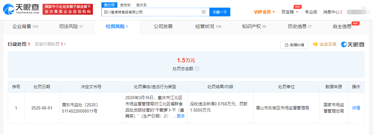Screen dimensions: 373x135
Task: Click the help question mark beside 处罚总金额
Action: pos(197,69)
